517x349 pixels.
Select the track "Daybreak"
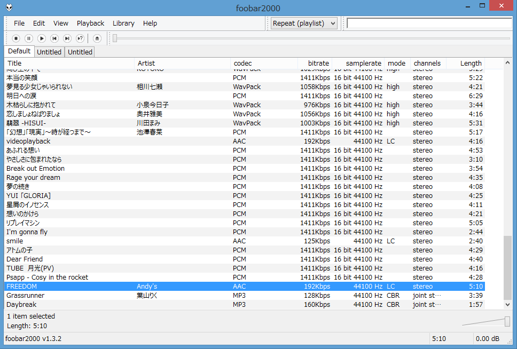tap(244, 305)
